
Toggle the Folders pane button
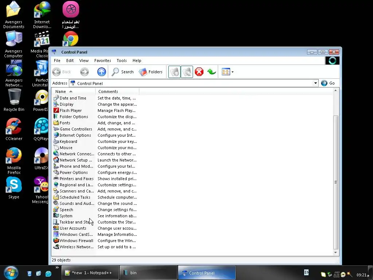click(150, 72)
